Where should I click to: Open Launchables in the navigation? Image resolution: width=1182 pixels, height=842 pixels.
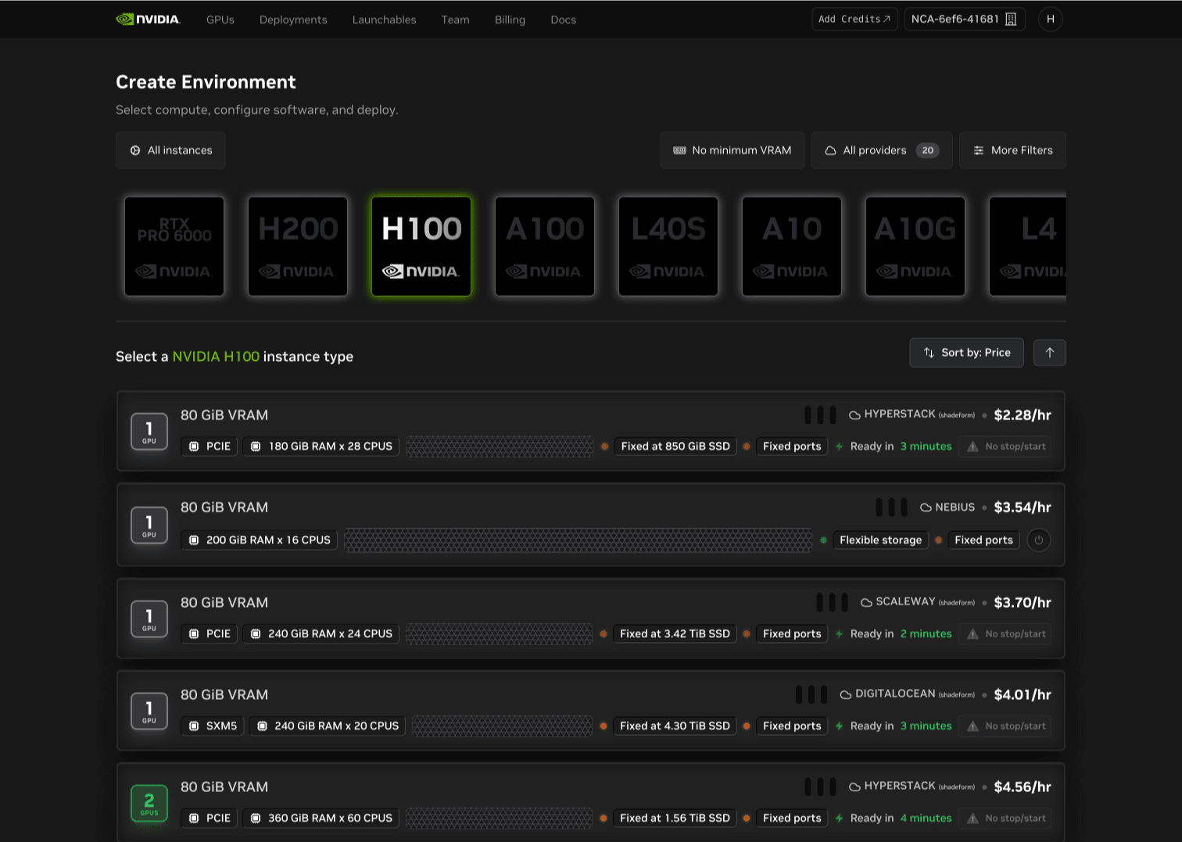[384, 20]
